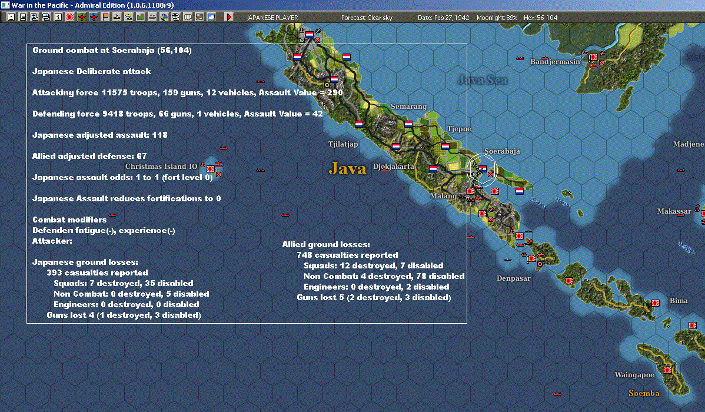Click the 'Forecast: Clear sky' status text
705x412 pixels.
367,18
